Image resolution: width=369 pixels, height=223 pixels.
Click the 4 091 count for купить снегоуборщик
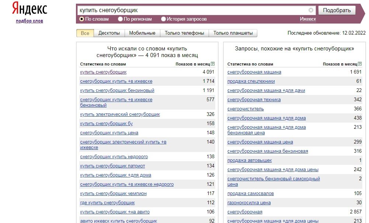tap(209, 72)
